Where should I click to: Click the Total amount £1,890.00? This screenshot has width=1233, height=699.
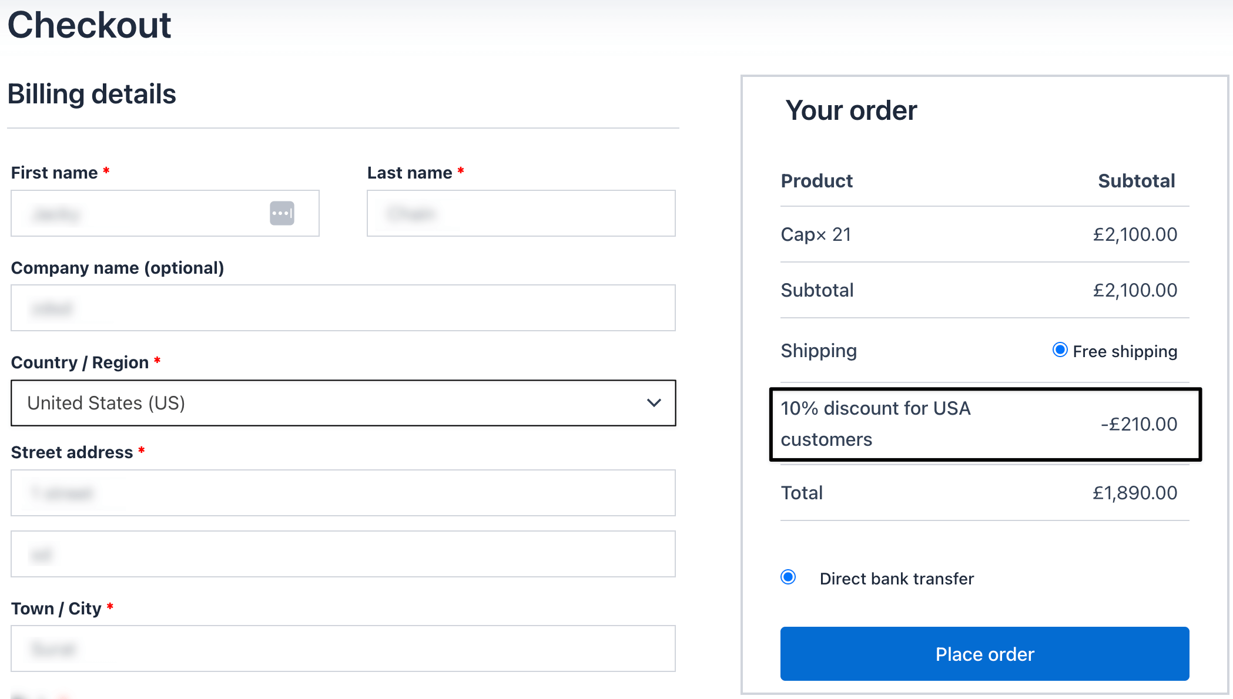pos(1134,492)
